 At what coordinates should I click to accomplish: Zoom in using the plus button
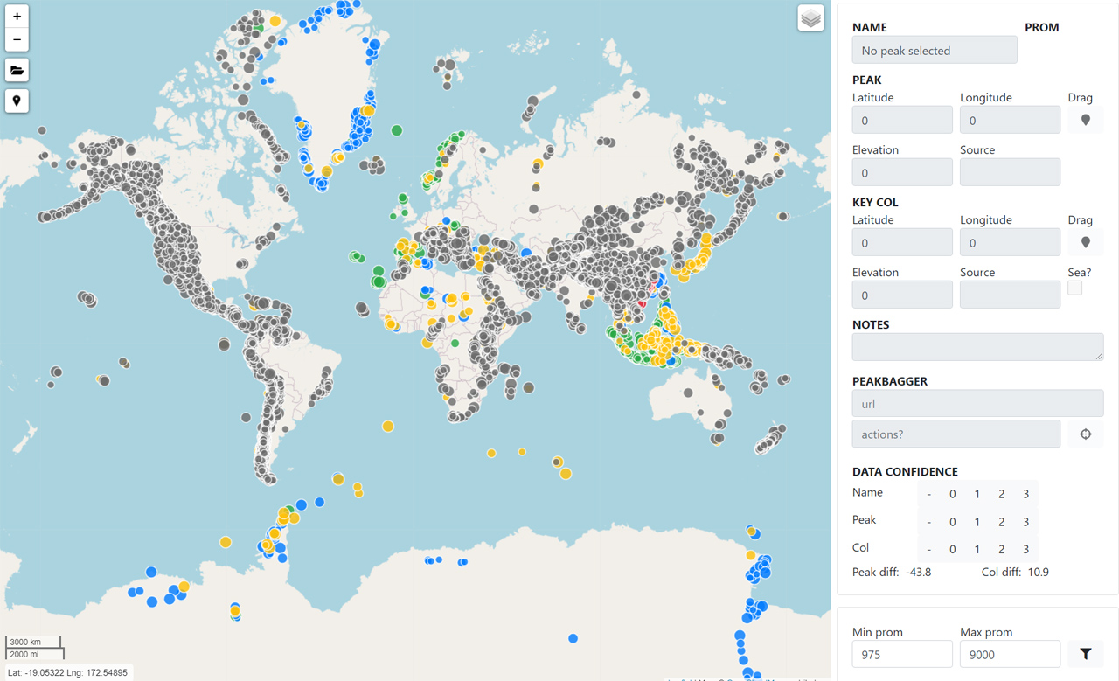point(17,17)
